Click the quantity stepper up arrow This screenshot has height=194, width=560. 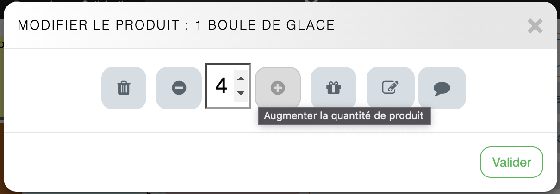(x=240, y=79)
